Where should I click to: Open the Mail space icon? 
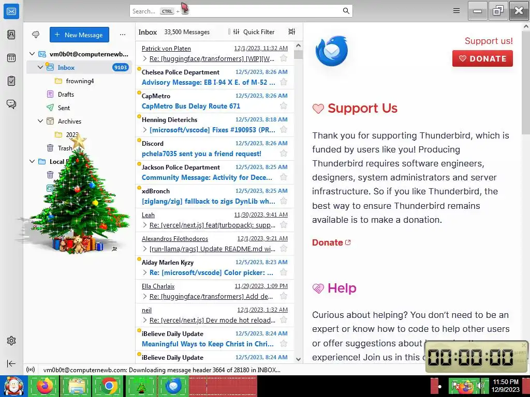coord(11,11)
